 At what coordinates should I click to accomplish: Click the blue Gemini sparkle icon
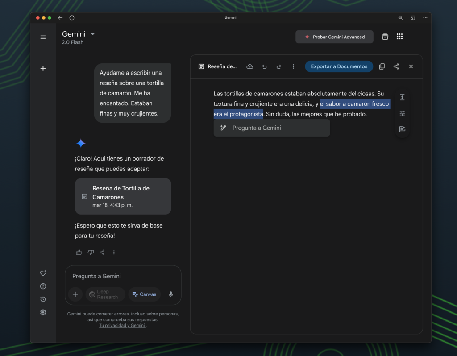point(81,143)
